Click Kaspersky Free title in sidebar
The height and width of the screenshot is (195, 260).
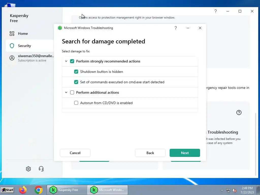19,18
